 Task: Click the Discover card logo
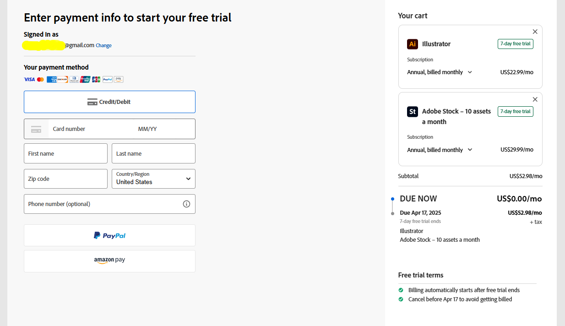pos(63,79)
